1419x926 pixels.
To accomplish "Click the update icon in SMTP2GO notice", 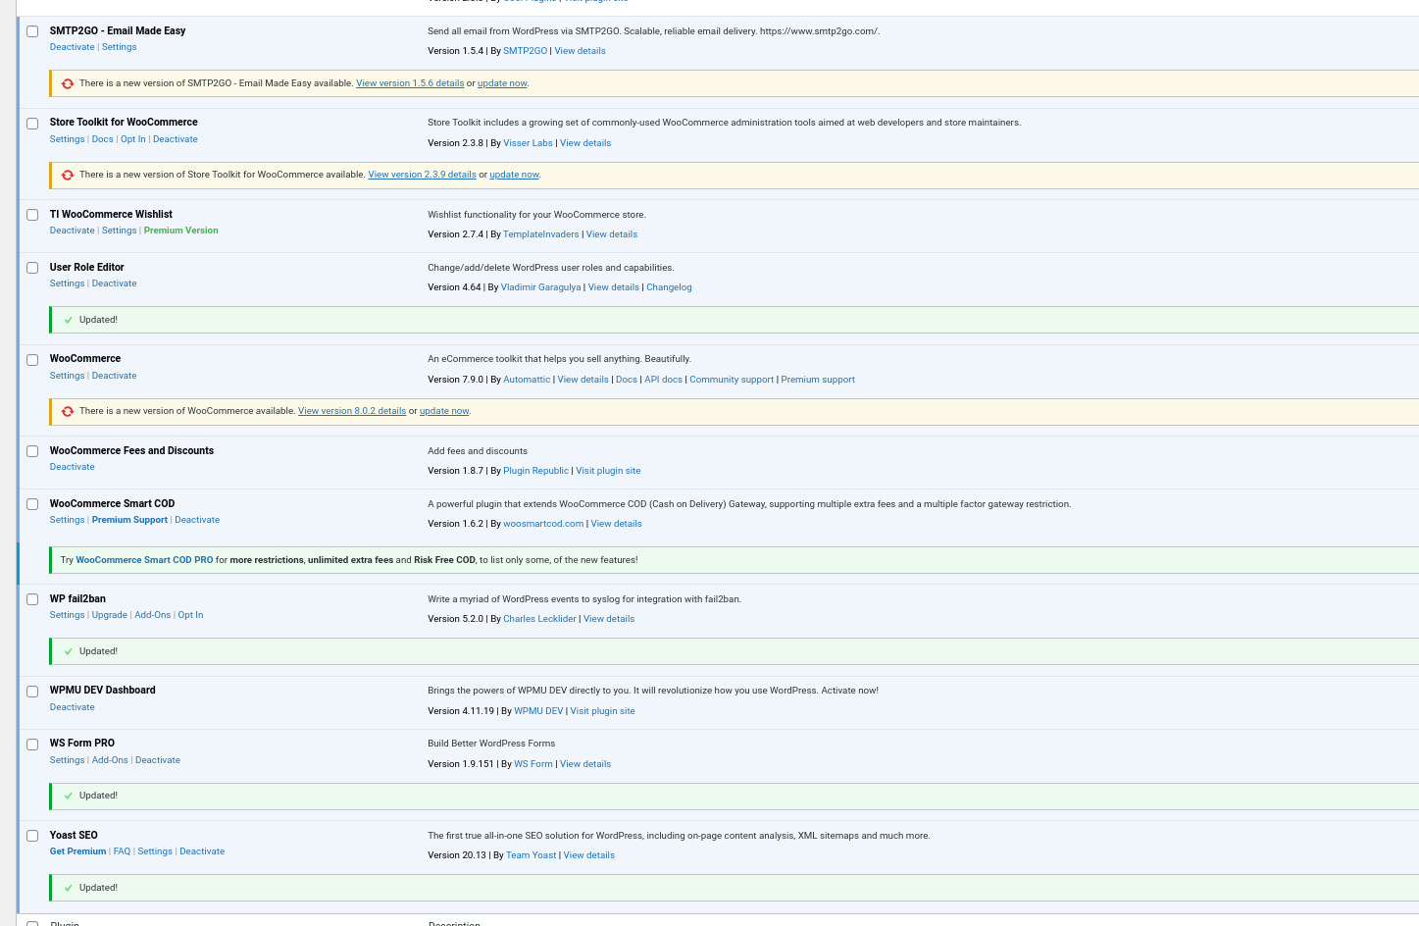I will pos(68,83).
